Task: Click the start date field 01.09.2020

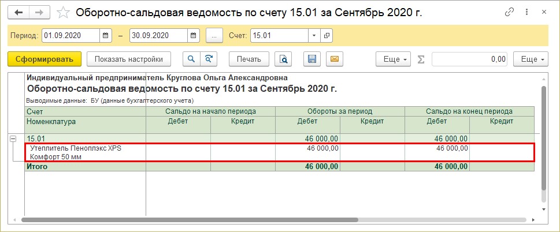Action: pos(71,36)
